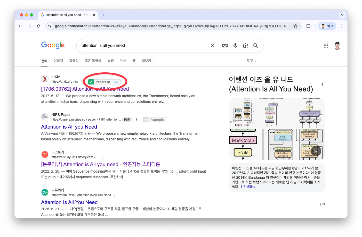Switch to the 뉴스 tab
The width and height of the screenshot is (362, 237).
(x=123, y=61)
